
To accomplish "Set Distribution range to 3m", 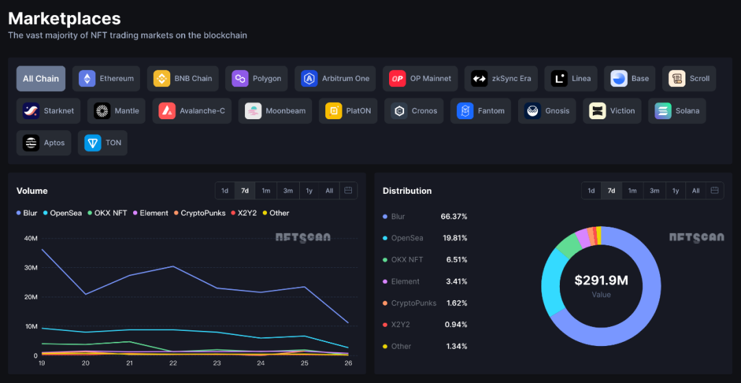I will tap(654, 190).
